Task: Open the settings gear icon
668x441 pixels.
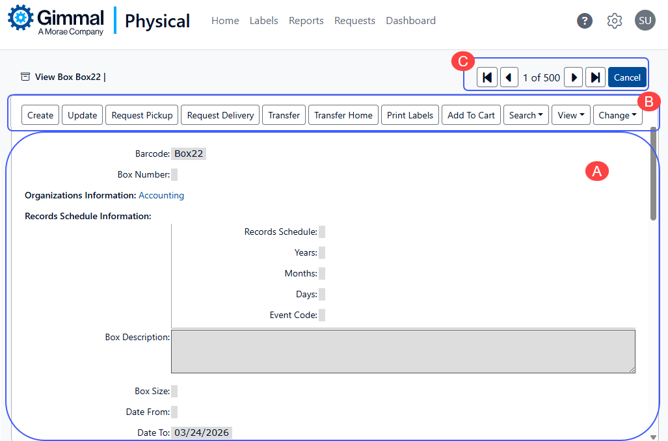Action: click(614, 21)
